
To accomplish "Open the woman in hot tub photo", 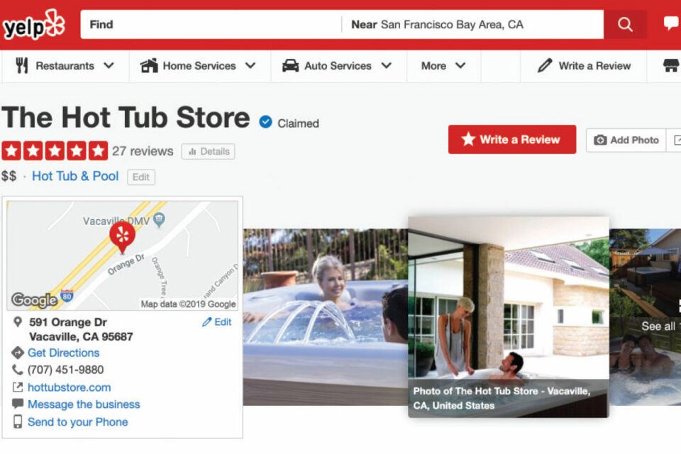I will [326, 317].
